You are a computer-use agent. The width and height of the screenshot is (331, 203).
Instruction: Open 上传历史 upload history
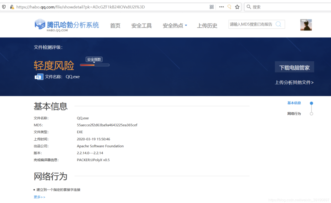207,26
